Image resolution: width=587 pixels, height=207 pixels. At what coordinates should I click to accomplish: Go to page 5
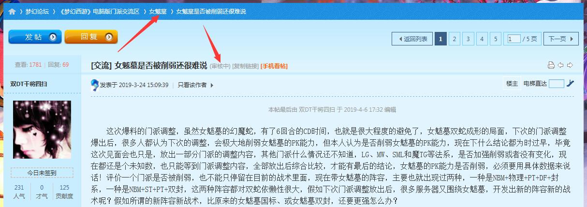coord(495,39)
